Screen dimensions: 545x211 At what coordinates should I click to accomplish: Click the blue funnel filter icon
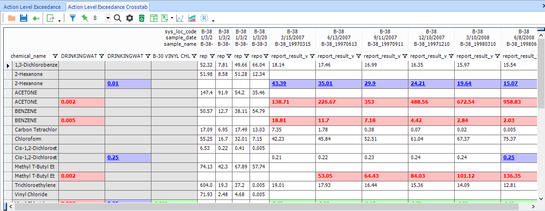[x=73, y=18]
